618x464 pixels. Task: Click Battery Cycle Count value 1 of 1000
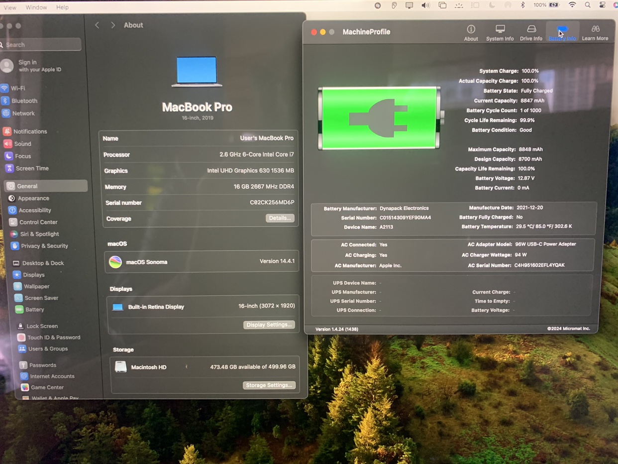tap(531, 111)
